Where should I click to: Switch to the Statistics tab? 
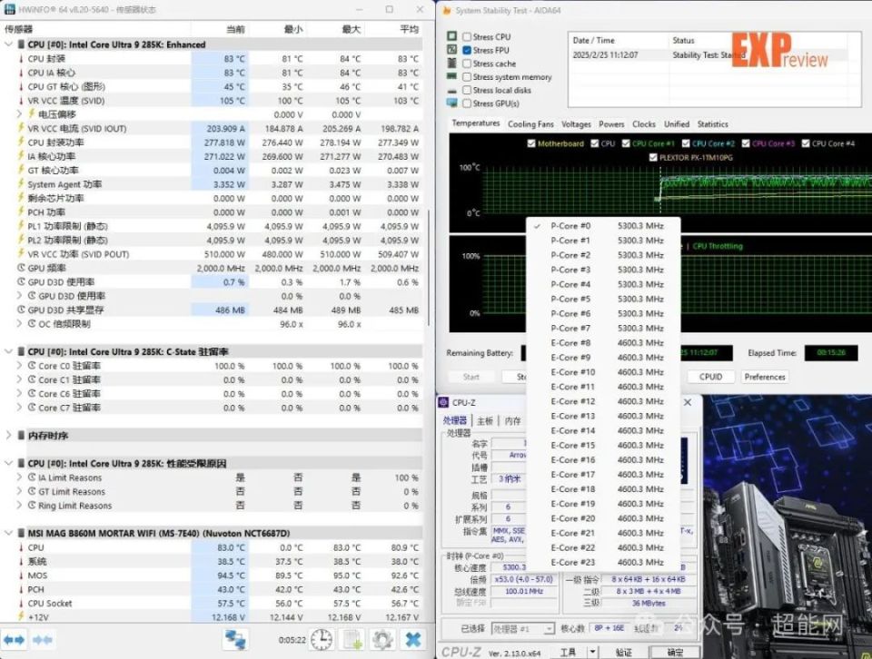712,124
